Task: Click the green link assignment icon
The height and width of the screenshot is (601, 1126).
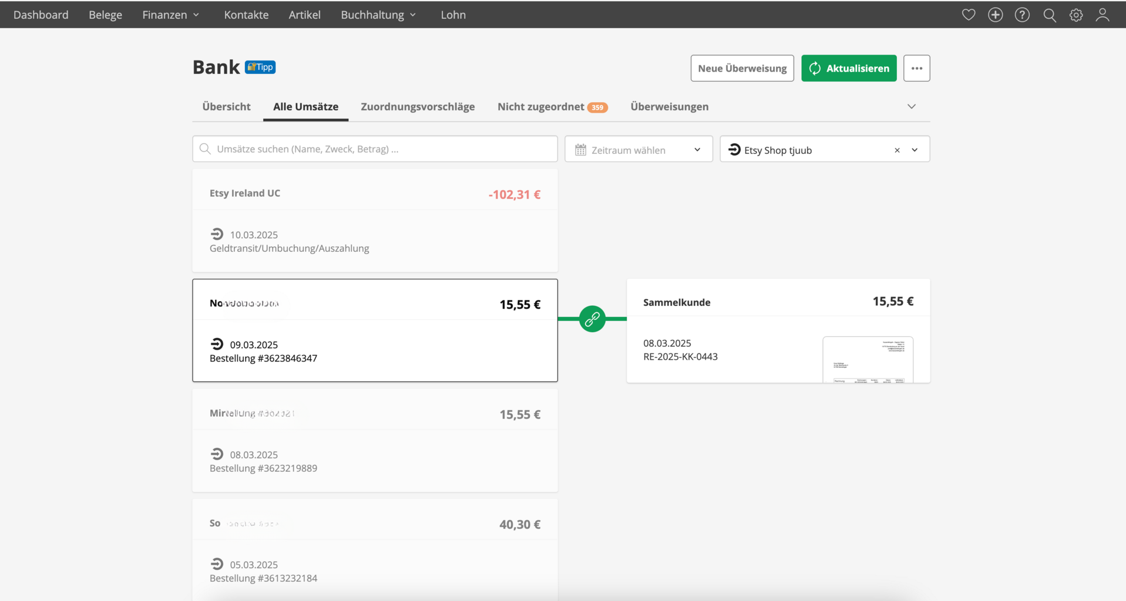Action: (592, 319)
